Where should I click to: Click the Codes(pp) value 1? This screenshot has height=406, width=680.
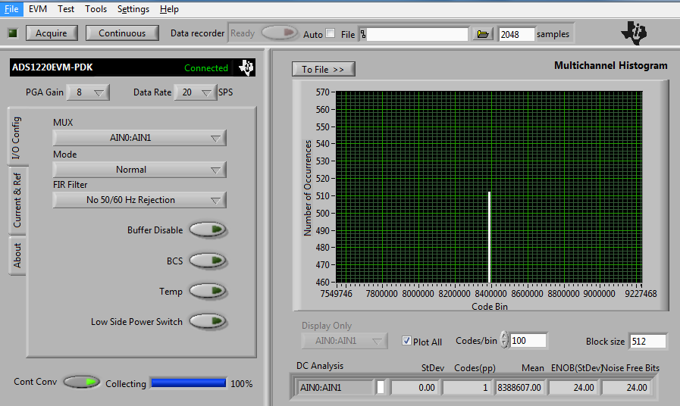tap(467, 387)
